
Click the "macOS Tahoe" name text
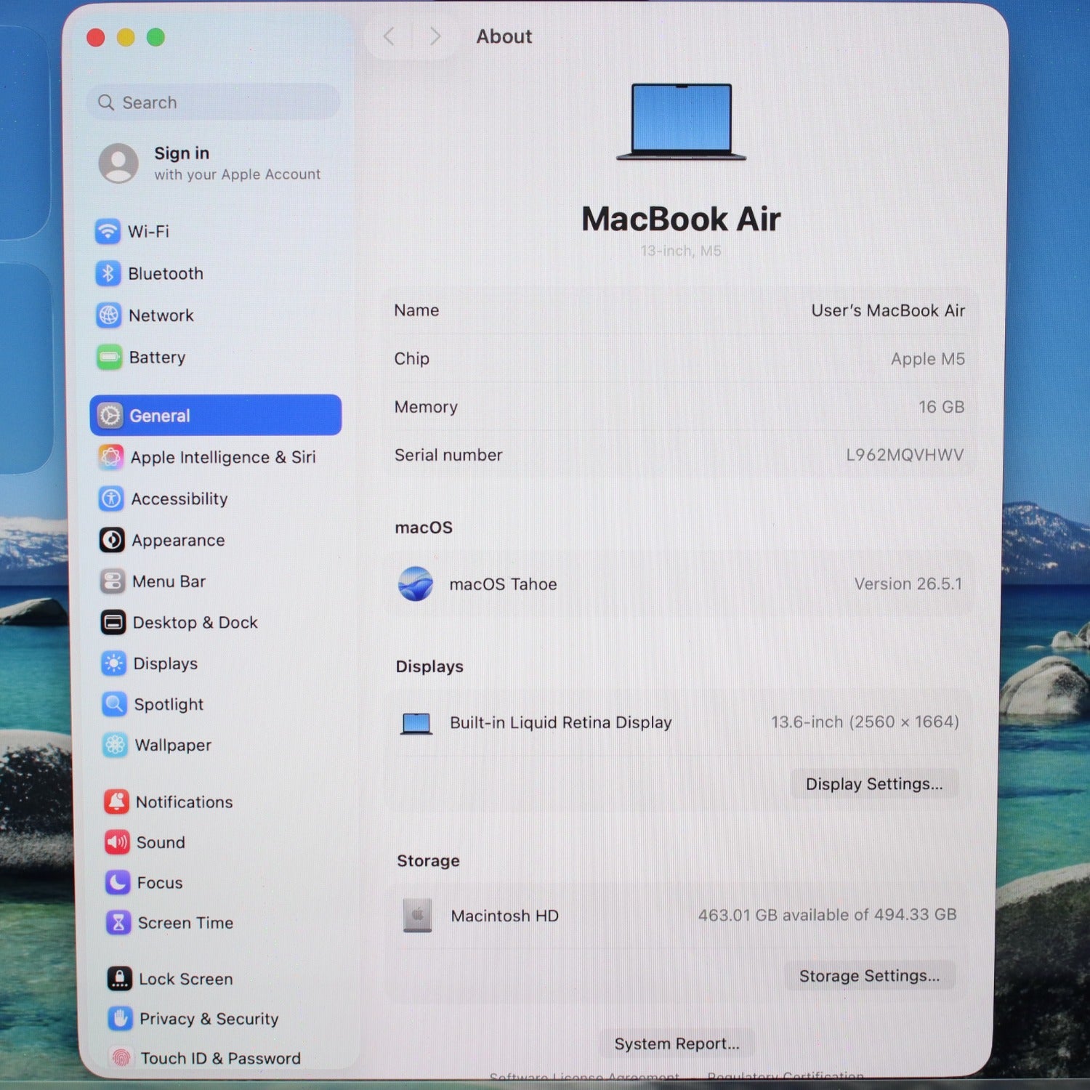(x=503, y=584)
